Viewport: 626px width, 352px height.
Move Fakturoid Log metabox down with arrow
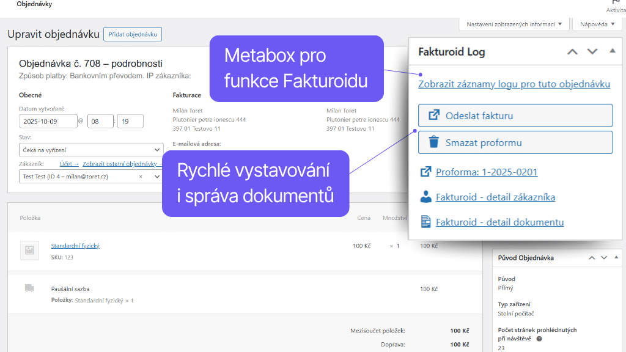click(592, 52)
